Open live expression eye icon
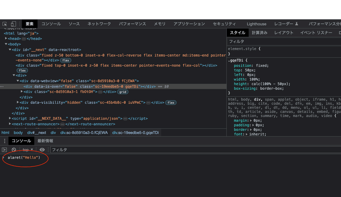Viewport: 341px width, 197px height. [42, 150]
